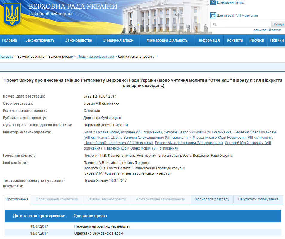Open the Електронні петиції pencil icon

pos(213,2)
